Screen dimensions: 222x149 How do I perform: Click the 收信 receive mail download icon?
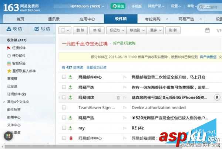point(9,29)
